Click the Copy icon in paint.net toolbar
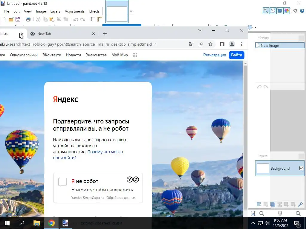Image resolution: width=306 pixels, height=229 pixels. (45, 19)
